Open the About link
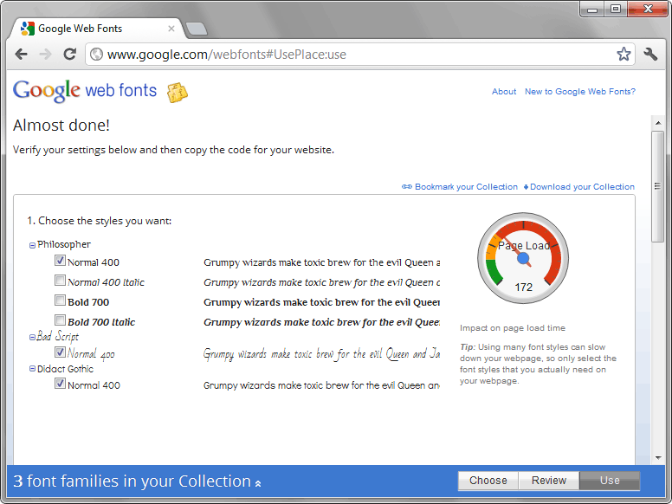Viewport: 672px width, 504px height. (x=503, y=92)
